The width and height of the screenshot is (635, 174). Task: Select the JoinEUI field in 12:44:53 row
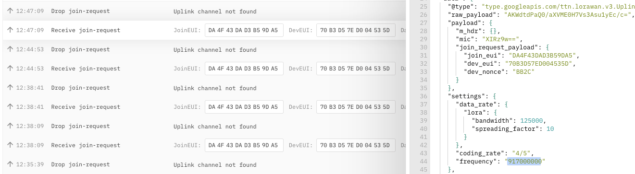click(244, 69)
